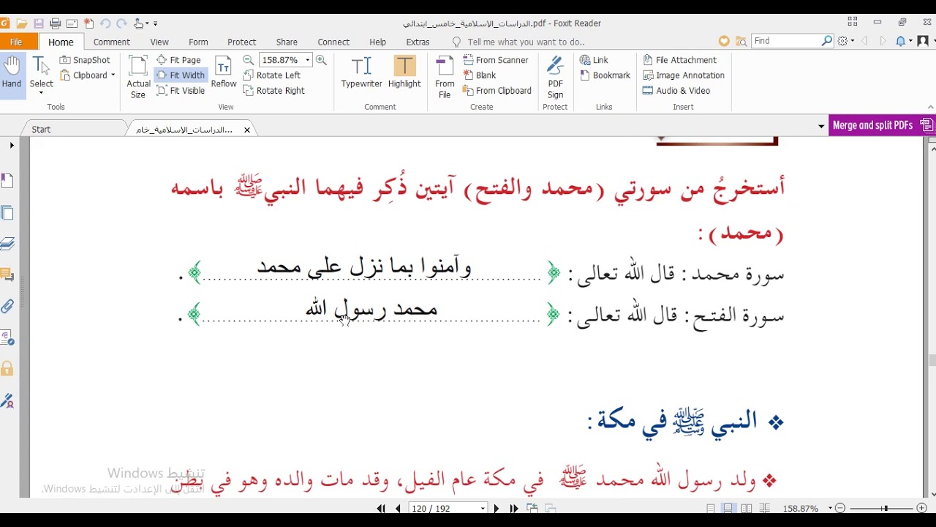Open the Help ribbon tab
Viewport: 936px width, 527px height.
(x=377, y=42)
